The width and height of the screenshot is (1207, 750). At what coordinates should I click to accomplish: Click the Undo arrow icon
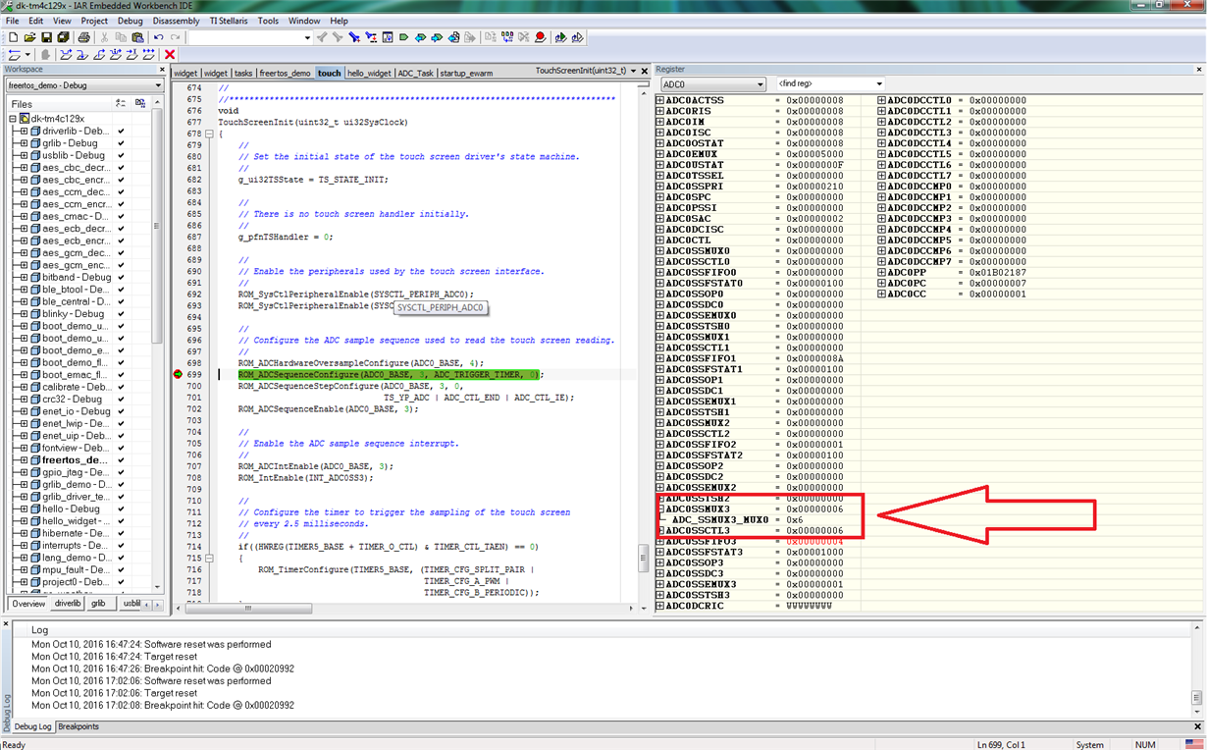point(159,37)
